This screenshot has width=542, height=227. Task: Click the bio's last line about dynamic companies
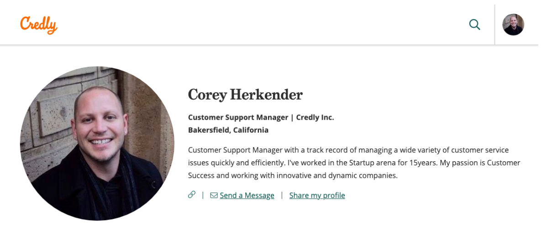[293, 175]
